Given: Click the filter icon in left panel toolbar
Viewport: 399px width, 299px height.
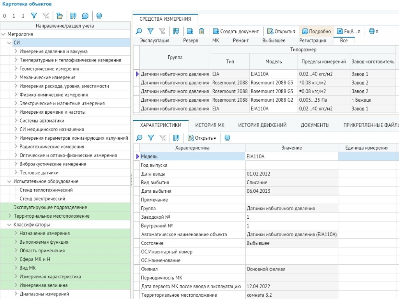Looking at the screenshot, I should click(34, 16).
